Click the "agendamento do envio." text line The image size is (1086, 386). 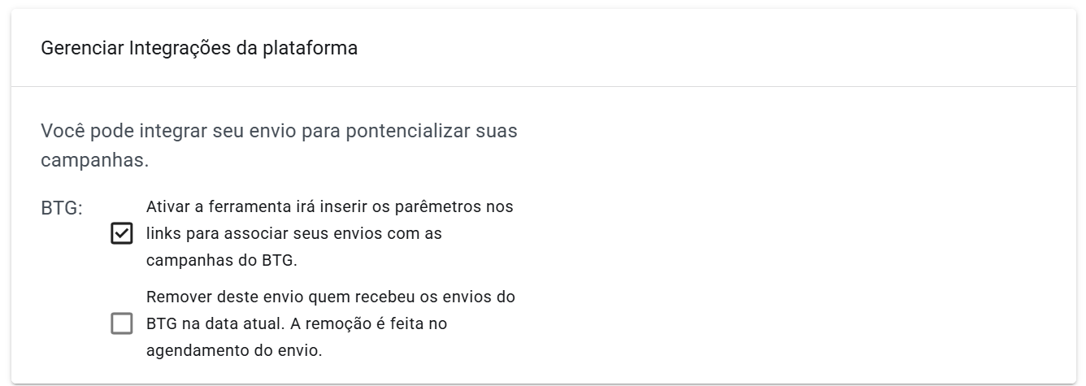click(x=234, y=351)
